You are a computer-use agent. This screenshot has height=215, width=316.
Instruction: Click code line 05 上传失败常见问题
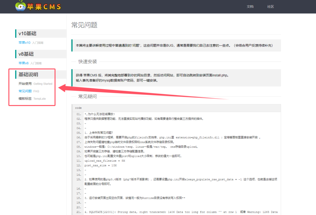99,133
